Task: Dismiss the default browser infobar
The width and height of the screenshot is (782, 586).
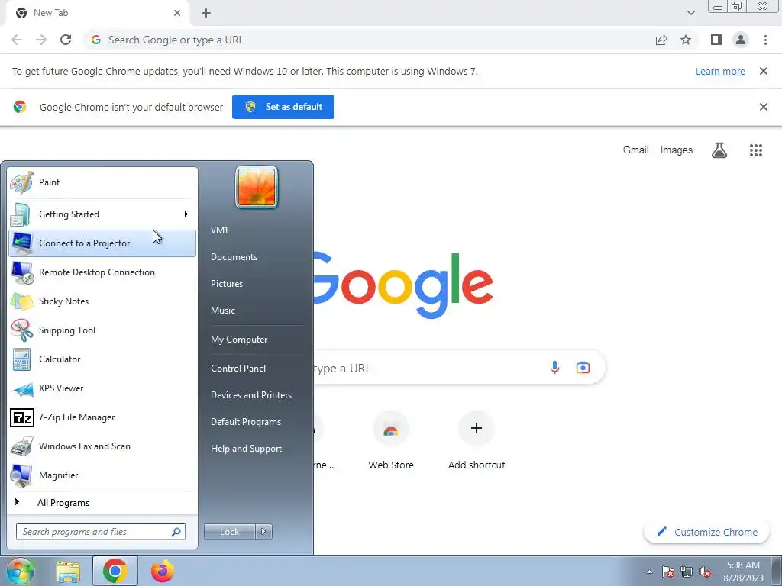Action: [x=763, y=107]
